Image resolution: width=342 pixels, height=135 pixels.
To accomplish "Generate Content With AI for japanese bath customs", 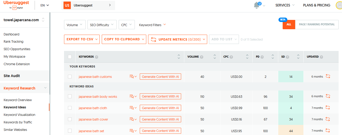I will coord(160,77).
